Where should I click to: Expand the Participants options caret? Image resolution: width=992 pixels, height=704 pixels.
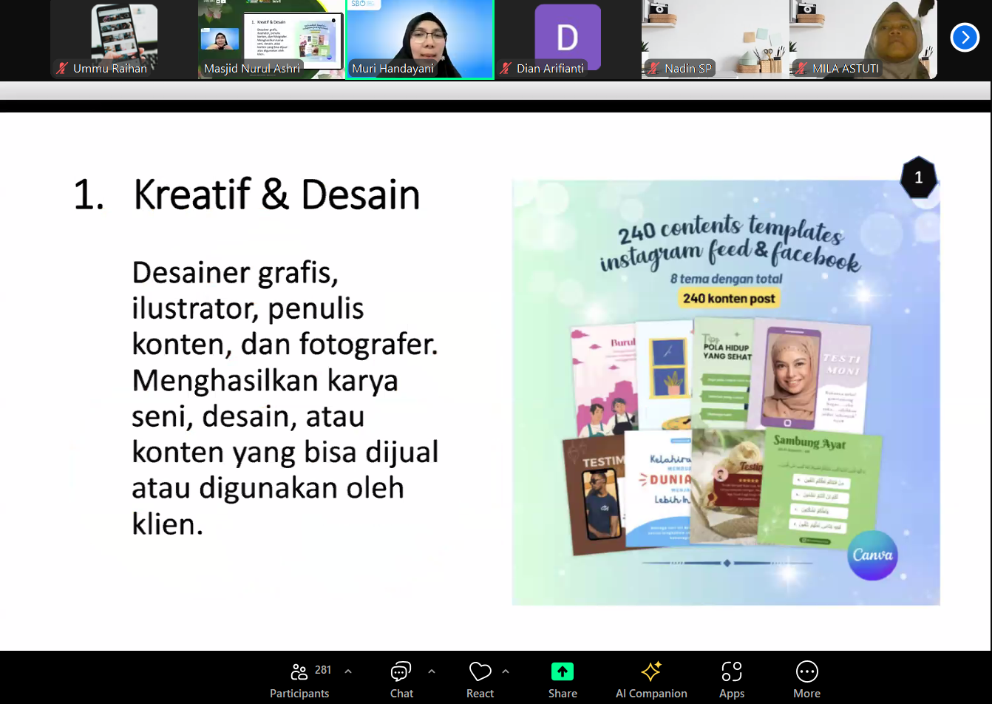point(348,671)
